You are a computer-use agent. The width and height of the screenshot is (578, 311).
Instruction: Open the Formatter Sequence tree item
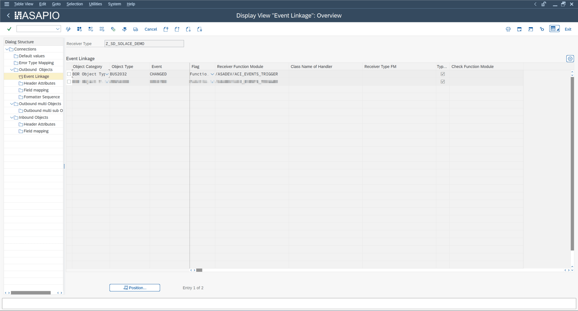(x=42, y=97)
